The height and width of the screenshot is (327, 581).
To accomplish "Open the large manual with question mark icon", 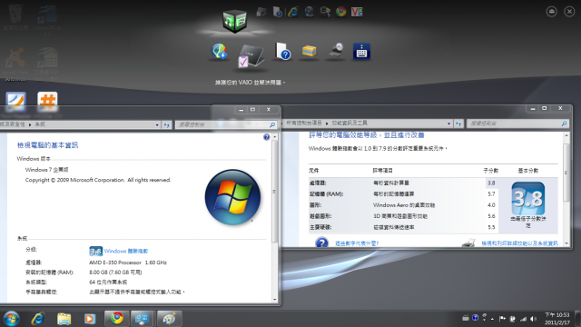I will click(282, 51).
